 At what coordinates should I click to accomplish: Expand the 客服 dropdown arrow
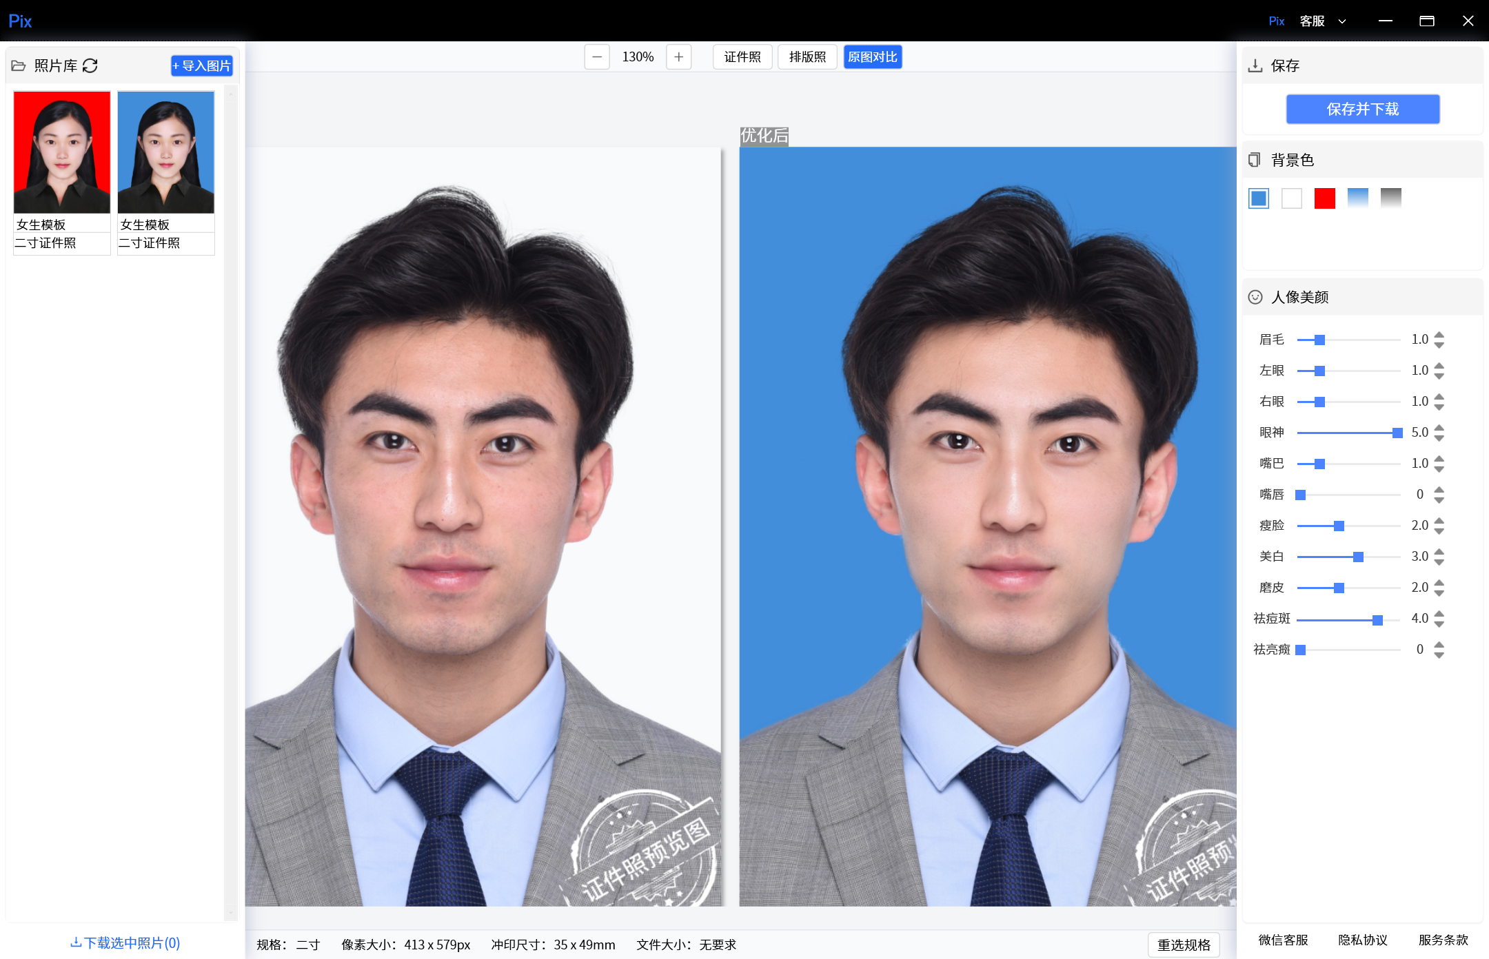[1342, 21]
